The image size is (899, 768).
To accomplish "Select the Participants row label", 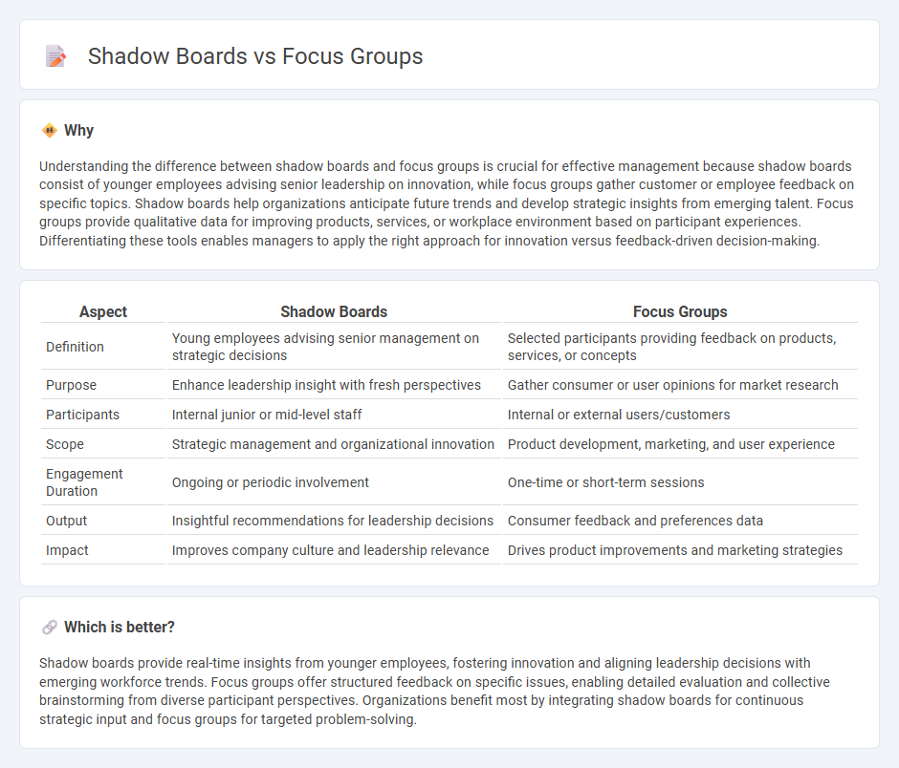I will 82,415.
